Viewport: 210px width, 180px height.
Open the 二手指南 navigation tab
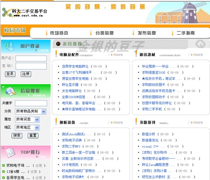pyautogui.click(x=186, y=33)
